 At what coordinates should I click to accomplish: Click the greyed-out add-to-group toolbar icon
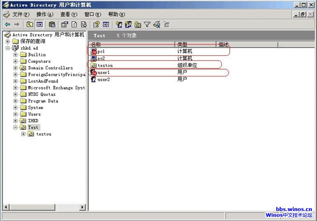(x=166, y=24)
